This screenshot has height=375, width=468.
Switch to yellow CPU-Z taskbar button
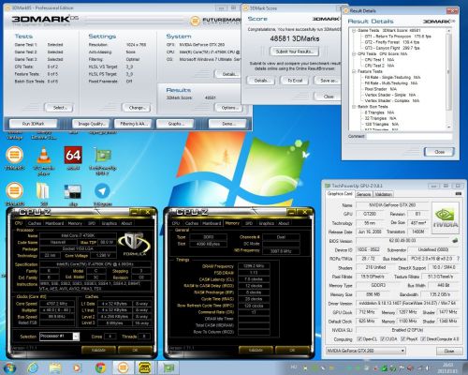pyautogui.click(x=145, y=367)
